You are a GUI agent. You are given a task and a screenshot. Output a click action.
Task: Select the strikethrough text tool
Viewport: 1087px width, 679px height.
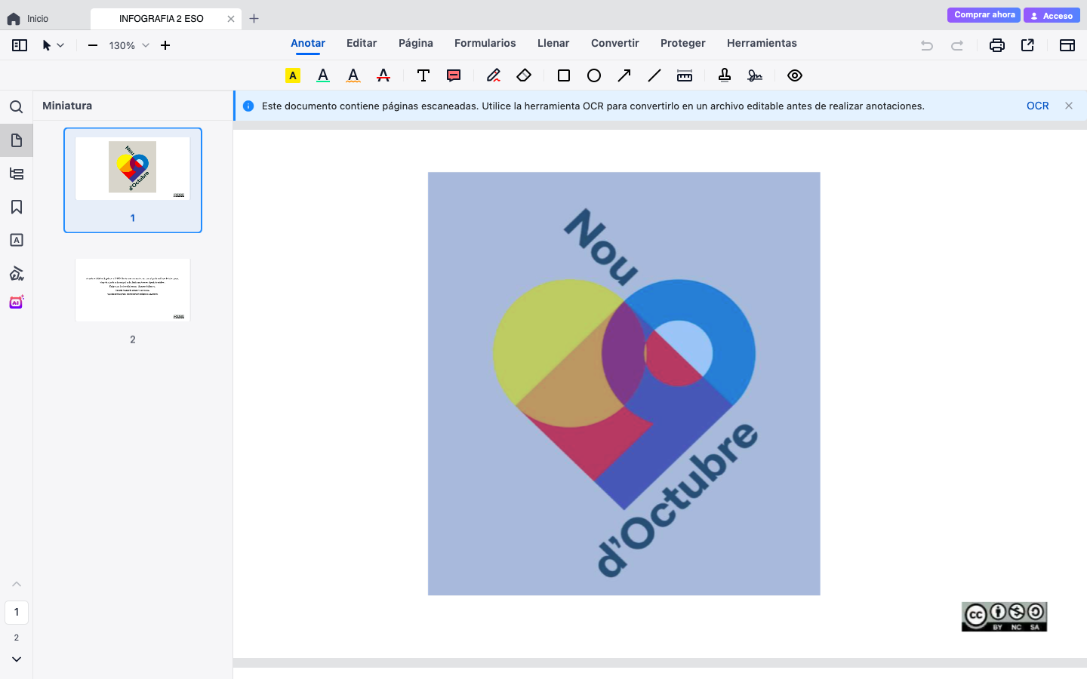383,75
